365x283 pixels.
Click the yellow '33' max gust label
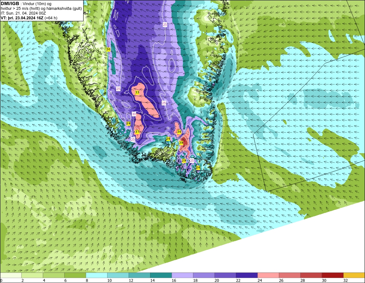coord(137,92)
